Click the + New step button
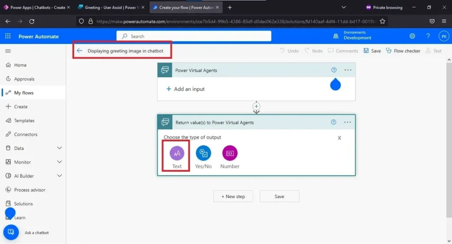Viewport: 452px width, 244px height. 233,196
